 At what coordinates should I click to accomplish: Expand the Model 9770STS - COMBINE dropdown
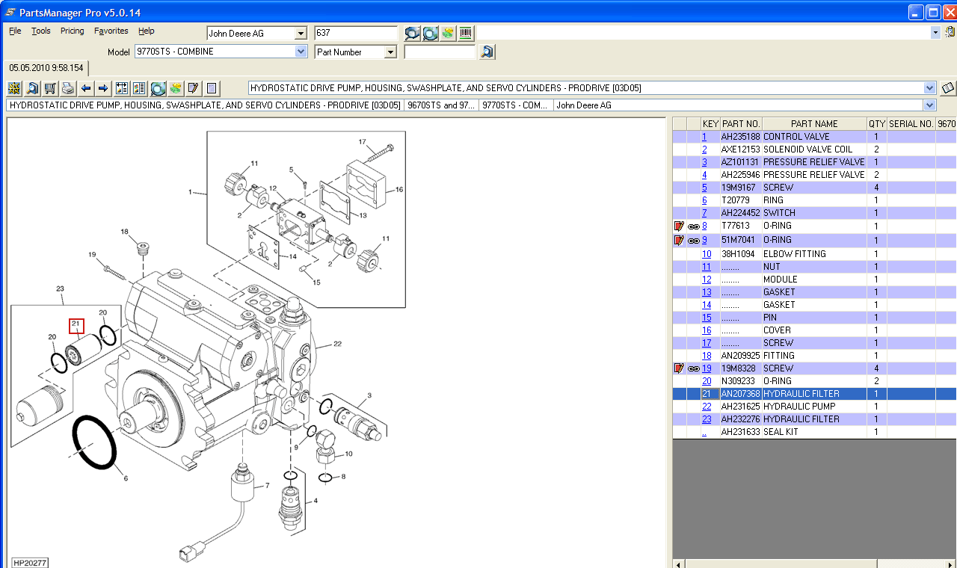(x=301, y=52)
